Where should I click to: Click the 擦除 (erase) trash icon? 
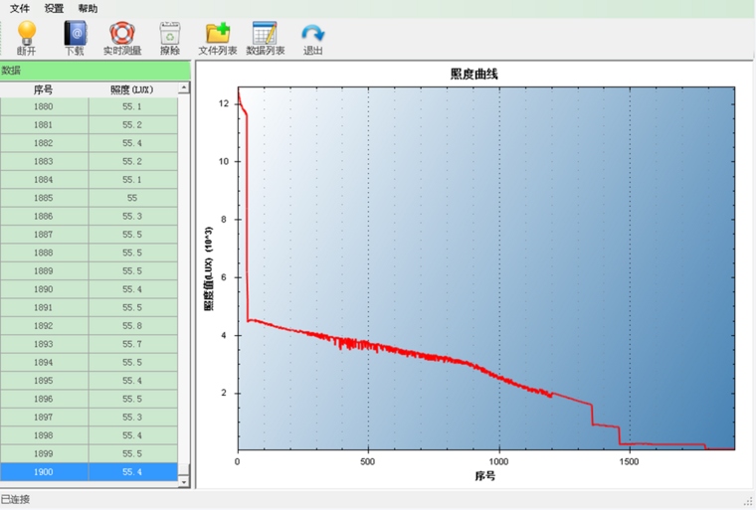[x=170, y=37]
